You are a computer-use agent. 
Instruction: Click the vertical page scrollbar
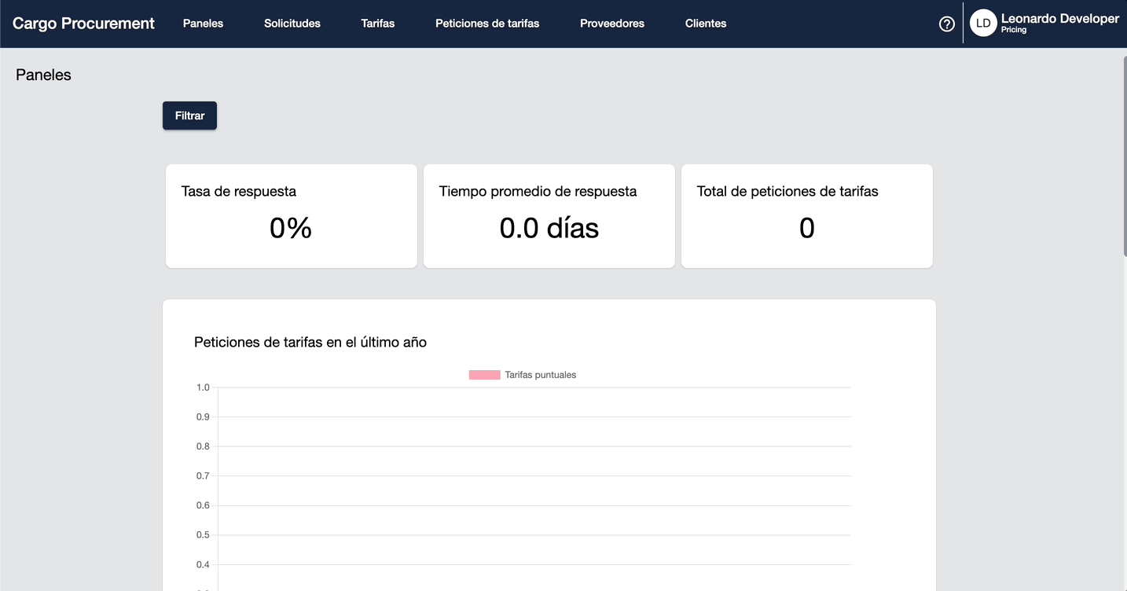1124,157
